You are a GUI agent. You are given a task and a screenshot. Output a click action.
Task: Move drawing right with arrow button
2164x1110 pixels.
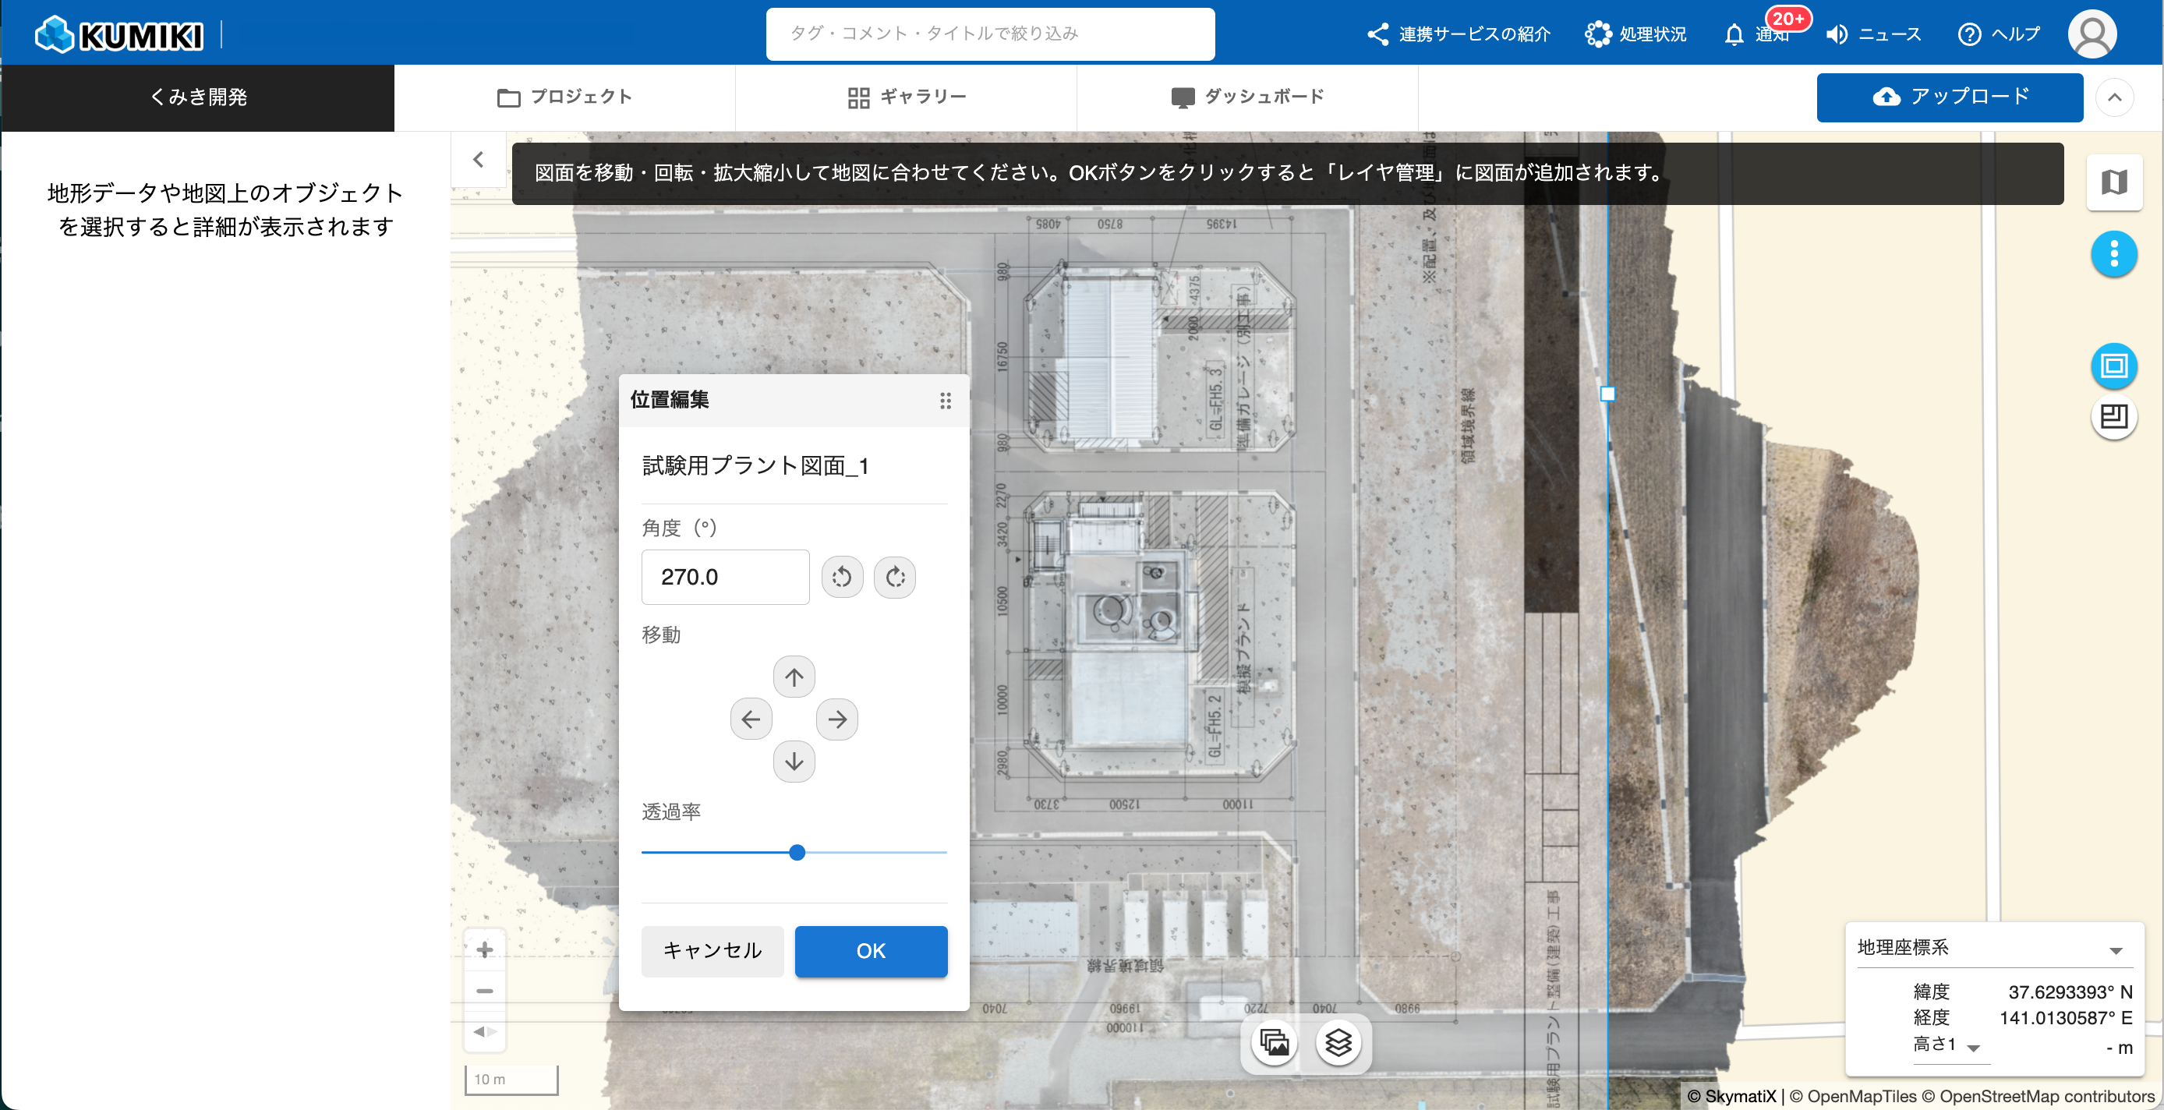pos(836,719)
